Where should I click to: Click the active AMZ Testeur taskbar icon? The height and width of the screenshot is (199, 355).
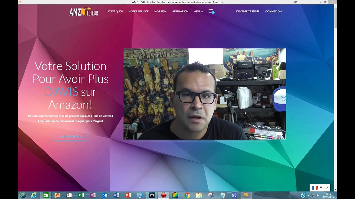[x=246, y=195]
